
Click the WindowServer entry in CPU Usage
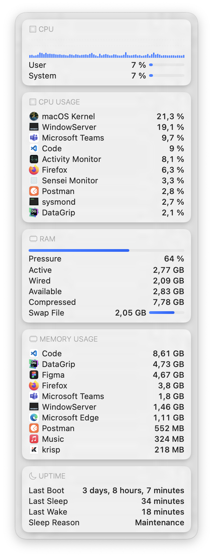click(x=69, y=127)
